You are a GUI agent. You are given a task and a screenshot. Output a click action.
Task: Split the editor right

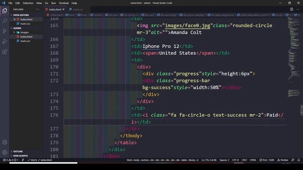pos(292,9)
